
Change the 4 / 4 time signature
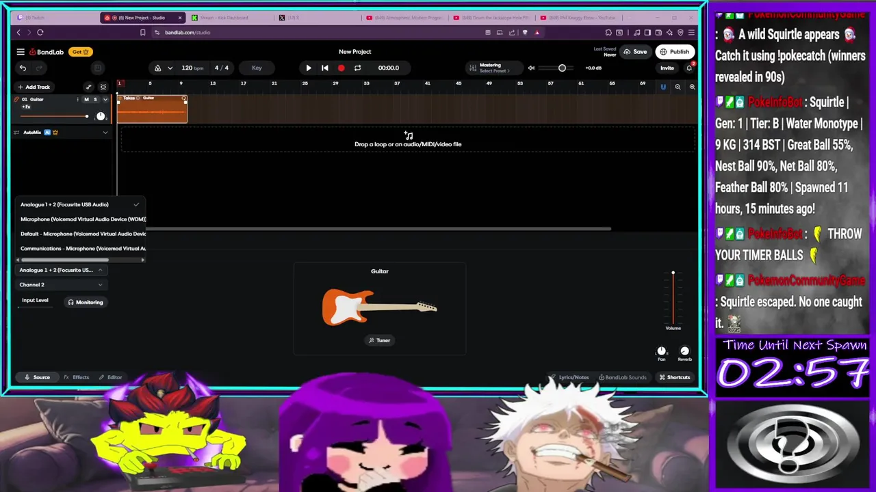[x=222, y=68]
